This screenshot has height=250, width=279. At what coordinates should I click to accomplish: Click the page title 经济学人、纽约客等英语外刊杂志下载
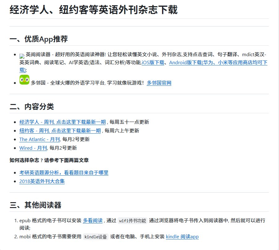[94, 10]
